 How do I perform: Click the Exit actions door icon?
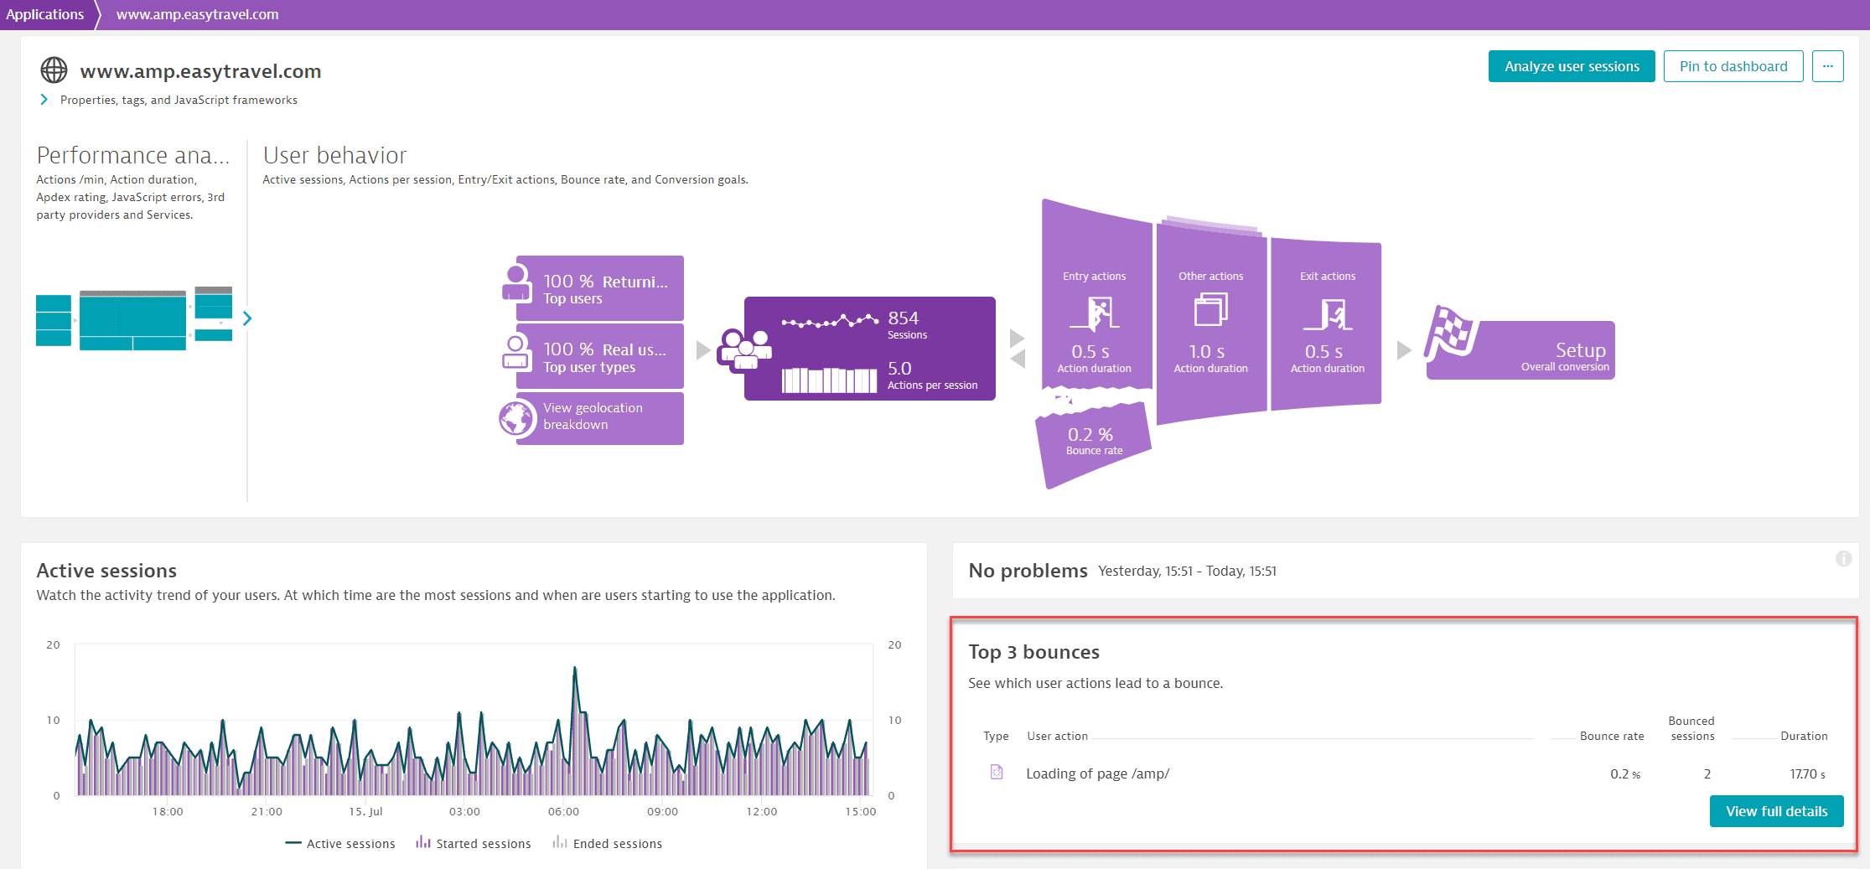click(x=1328, y=314)
